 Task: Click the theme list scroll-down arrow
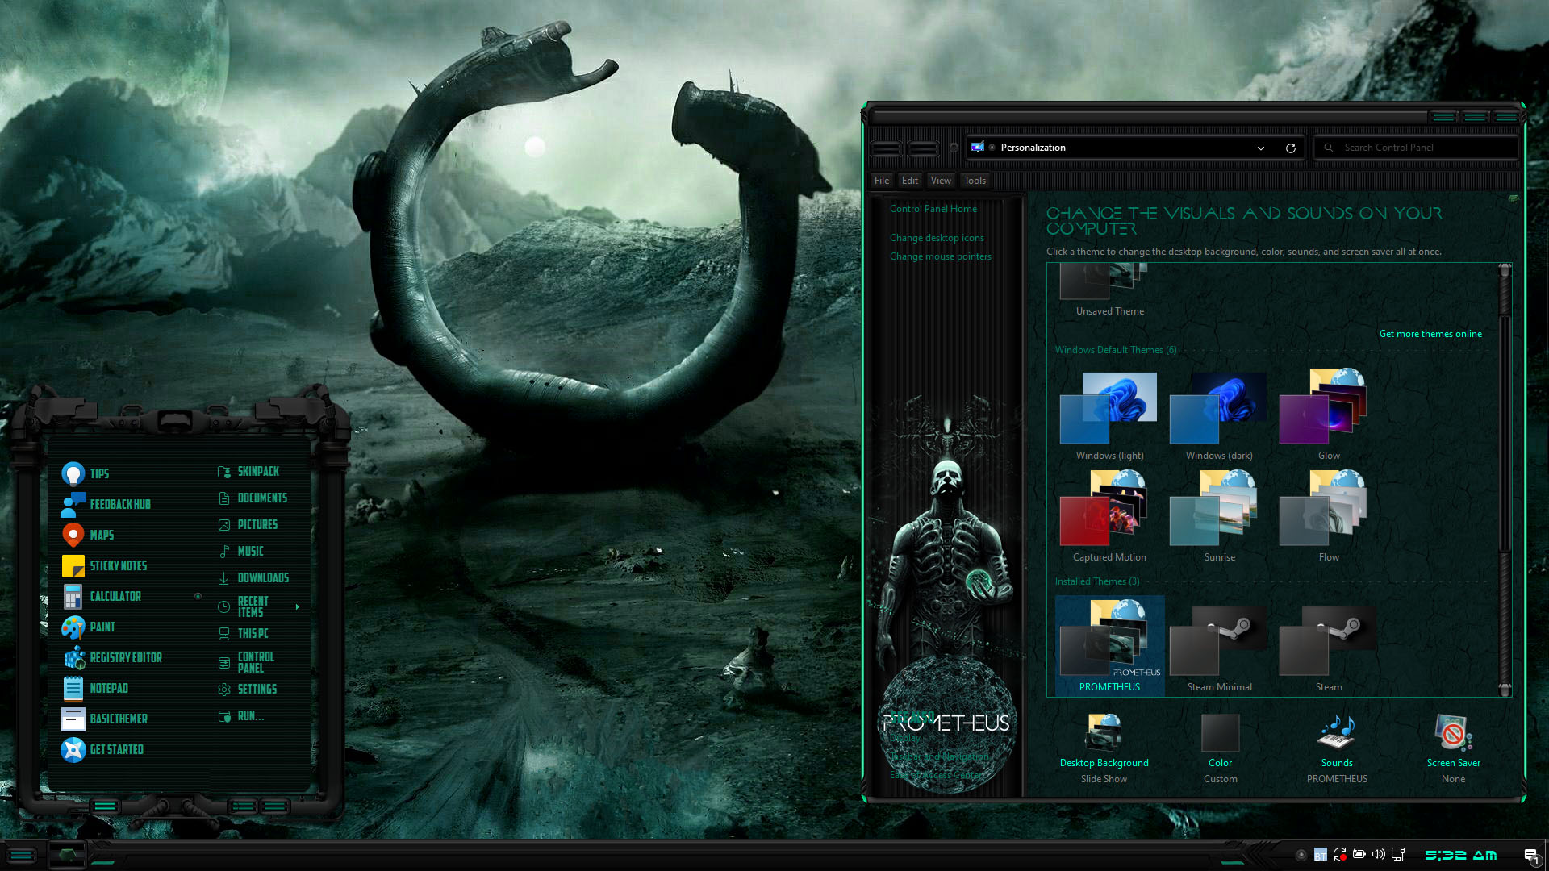coord(1504,690)
